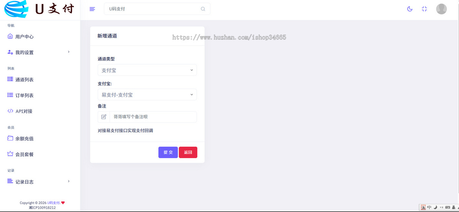Viewport: 459px width, 212px height.
Task: Toggle fullscreen mode icon in header
Action: tap(424, 9)
